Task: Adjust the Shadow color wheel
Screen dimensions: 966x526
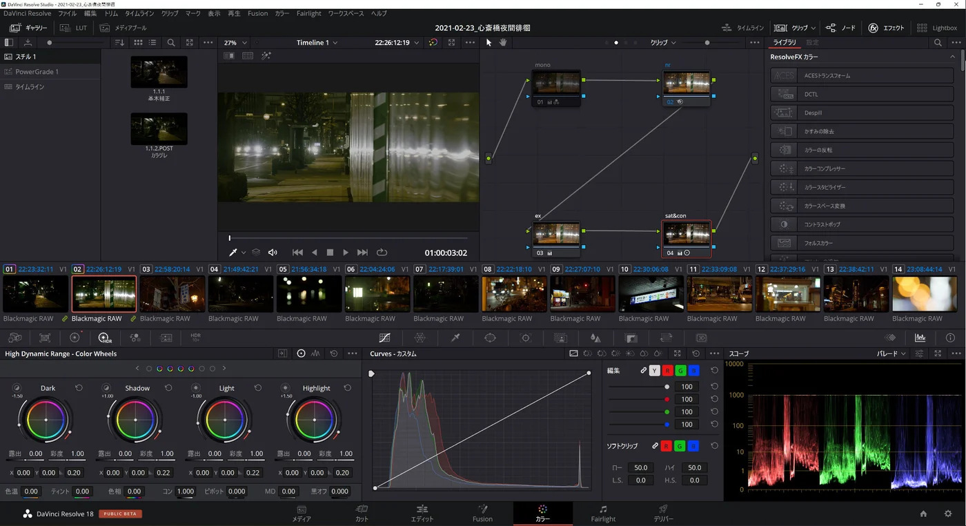Action: pyautogui.click(x=135, y=420)
